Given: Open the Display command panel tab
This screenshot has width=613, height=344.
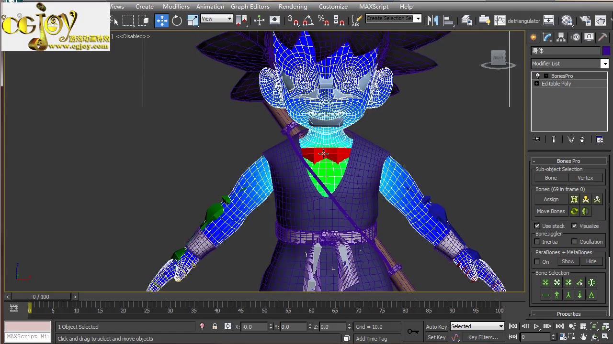Looking at the screenshot, I should tap(589, 37).
